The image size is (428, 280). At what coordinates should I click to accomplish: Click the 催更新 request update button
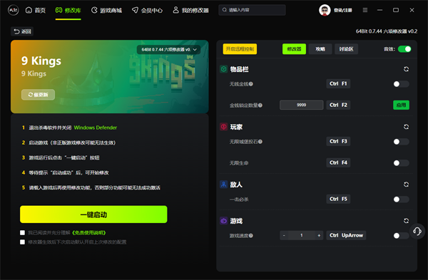[x=39, y=95]
